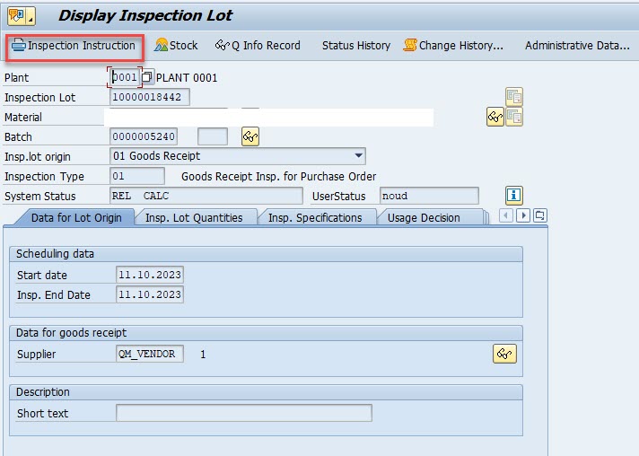The width and height of the screenshot is (639, 456).
Task: Click the Description group header
Action: [266, 392]
